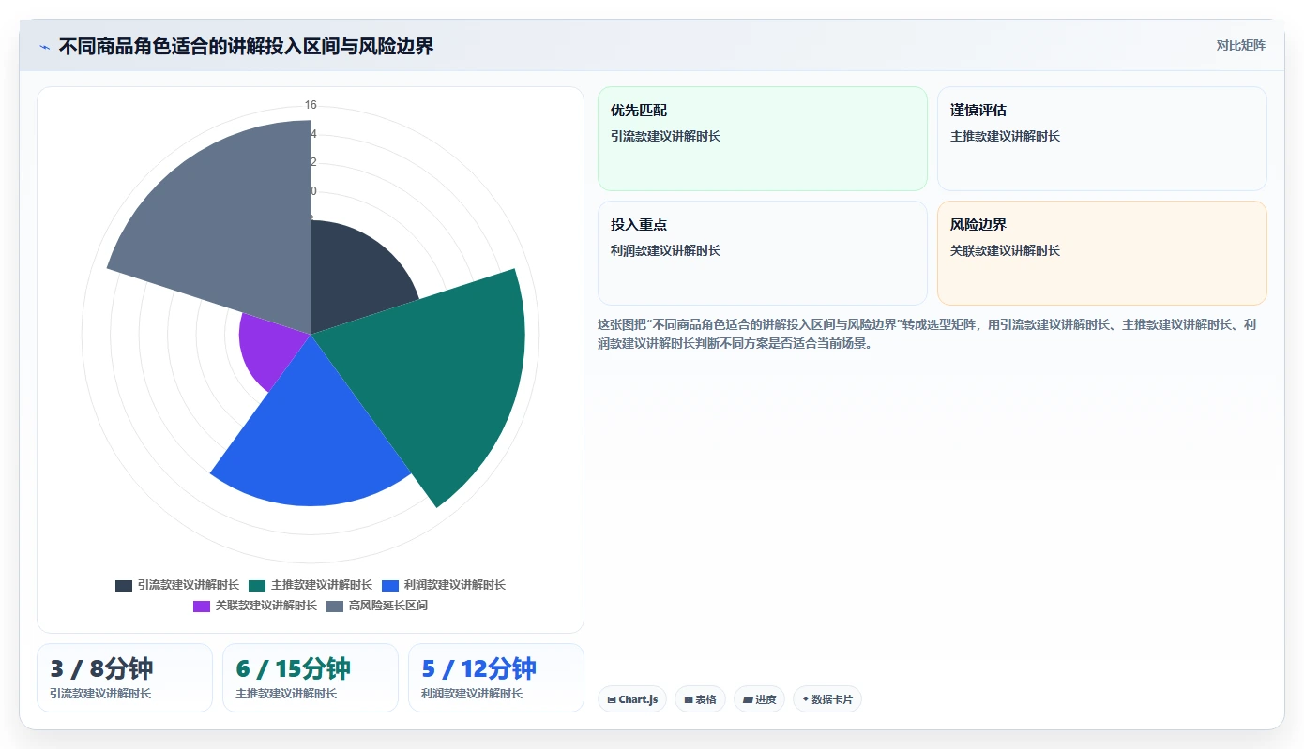Click 主推款建议讲解时长 caption under 6 / 15分钟
Viewport: 1304px width, 749px height.
[286, 694]
